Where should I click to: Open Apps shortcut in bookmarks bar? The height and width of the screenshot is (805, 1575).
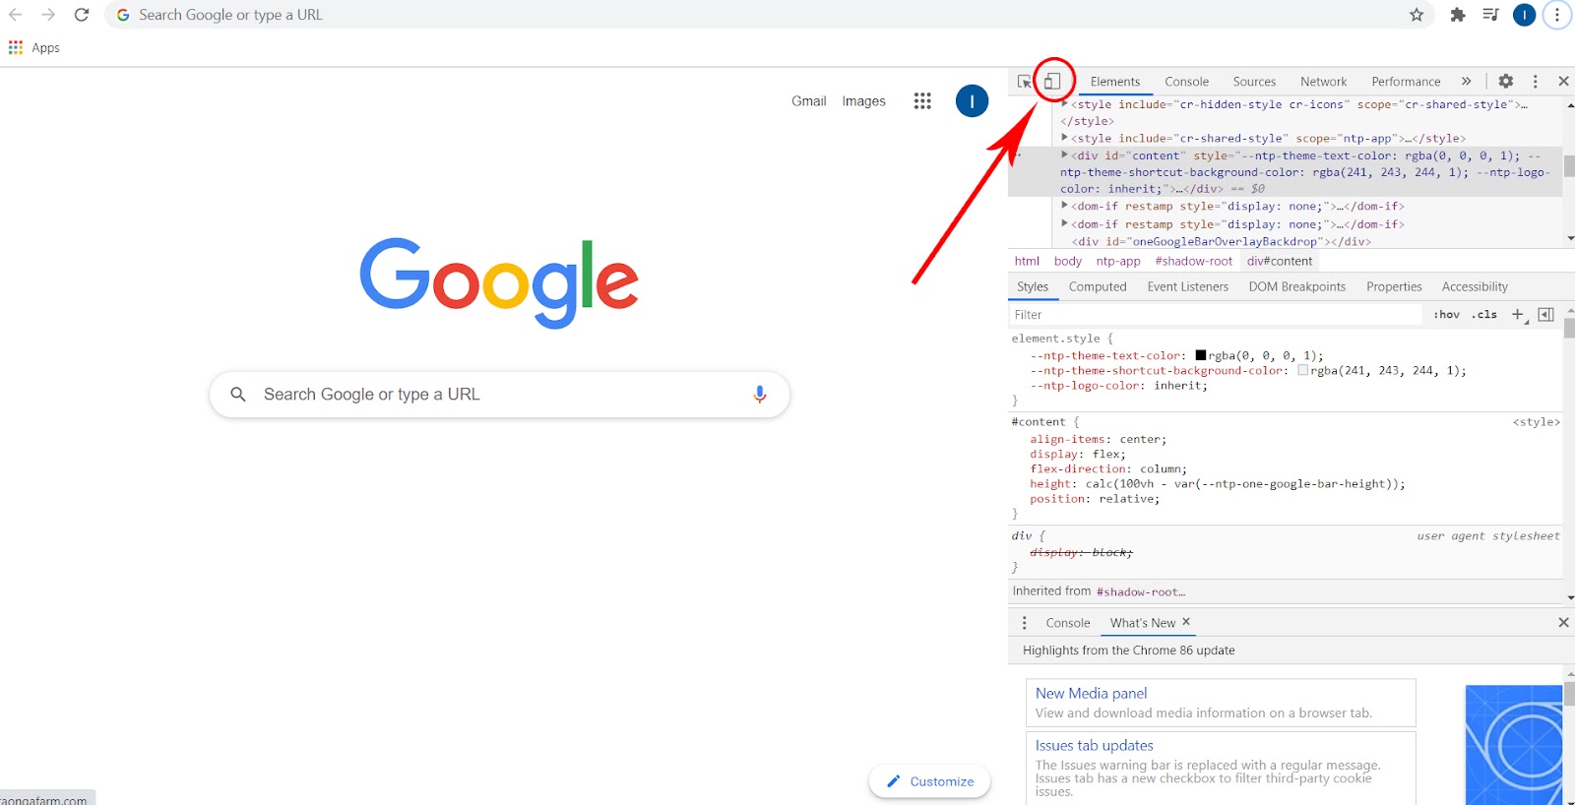point(34,47)
